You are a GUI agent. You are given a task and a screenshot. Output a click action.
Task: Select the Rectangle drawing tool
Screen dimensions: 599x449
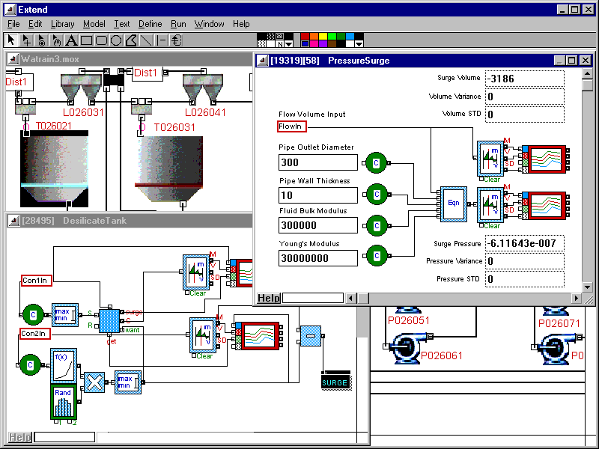(x=86, y=40)
